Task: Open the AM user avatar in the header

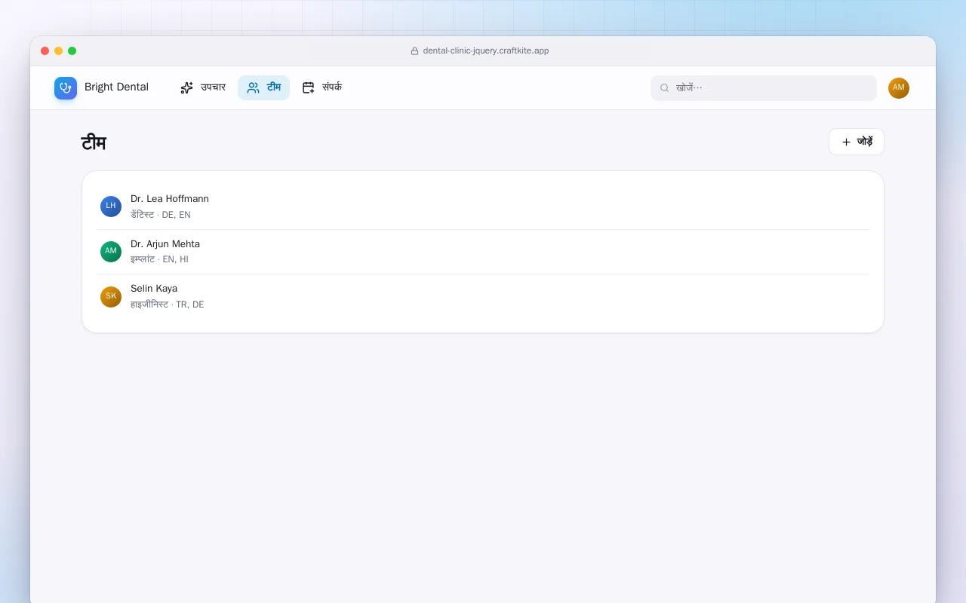Action: point(899,88)
